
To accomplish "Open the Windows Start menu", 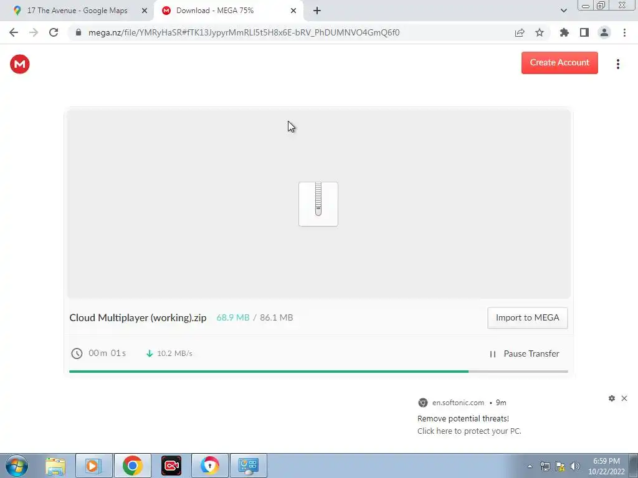I will point(17,466).
